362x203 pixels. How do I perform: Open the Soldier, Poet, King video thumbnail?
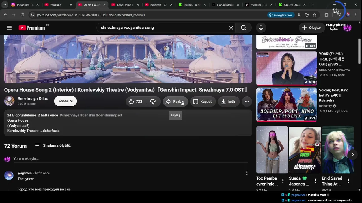tap(286, 105)
